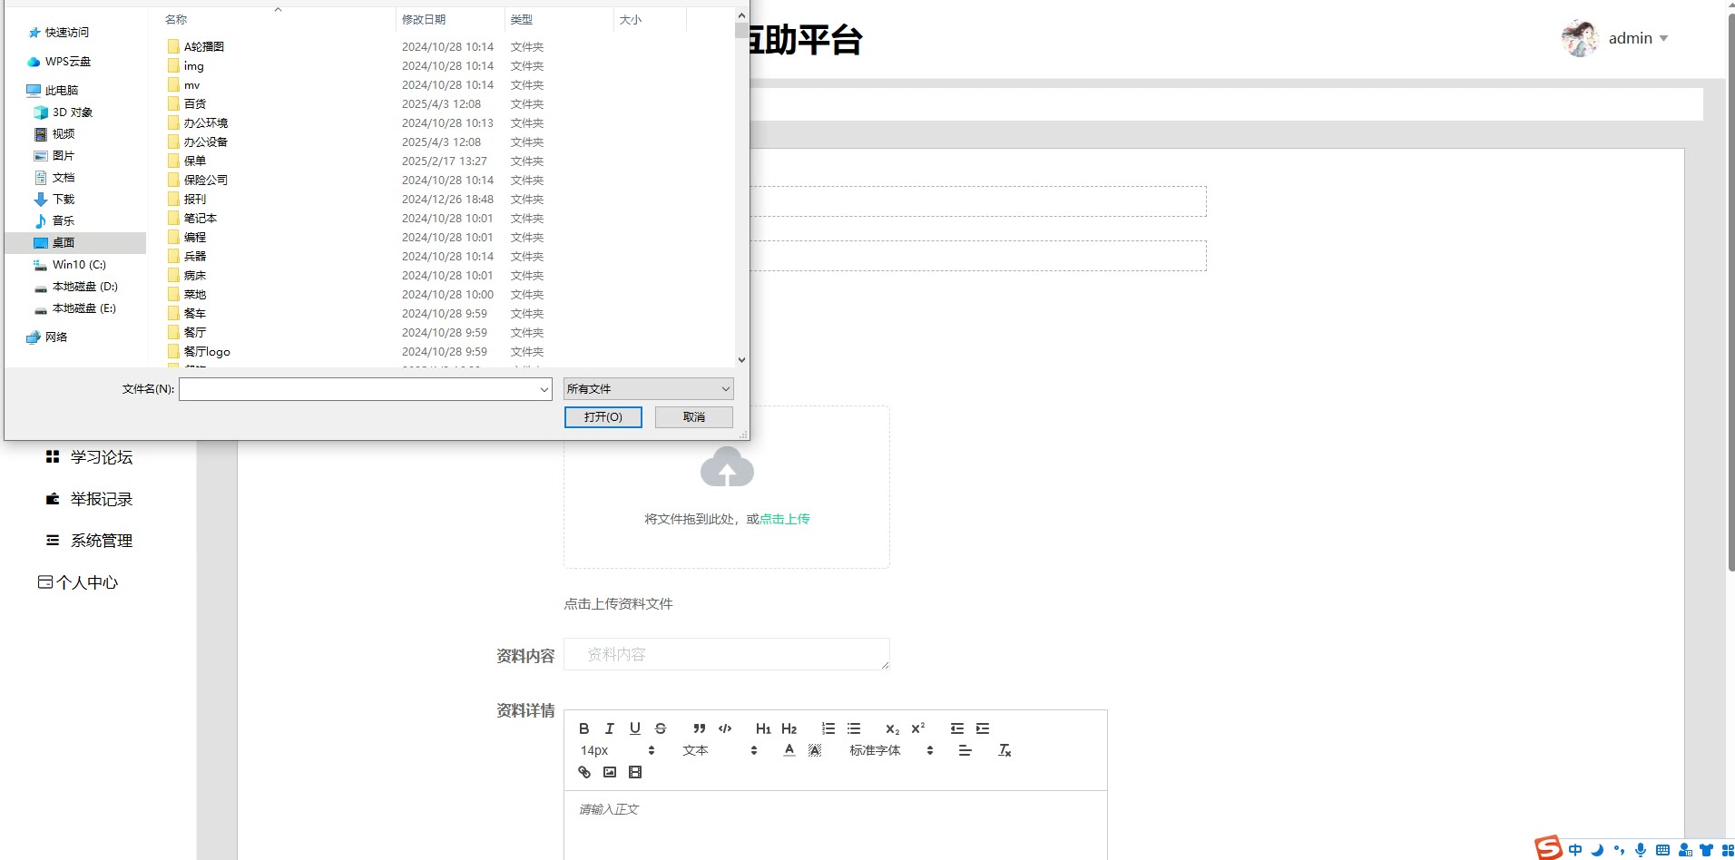Increase the paragraph indent
Screen dimensions: 1735x860
coord(983,728)
